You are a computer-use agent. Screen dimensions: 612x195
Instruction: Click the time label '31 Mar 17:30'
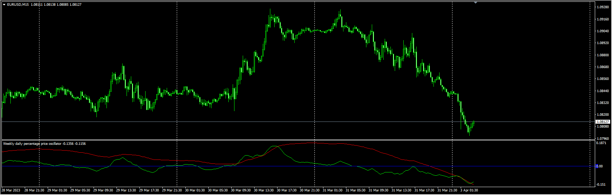tap(424, 190)
